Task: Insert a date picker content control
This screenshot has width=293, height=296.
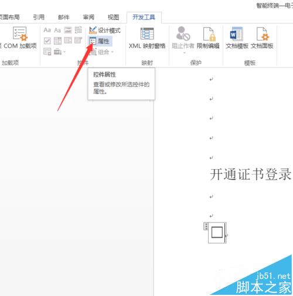Action: point(79,41)
